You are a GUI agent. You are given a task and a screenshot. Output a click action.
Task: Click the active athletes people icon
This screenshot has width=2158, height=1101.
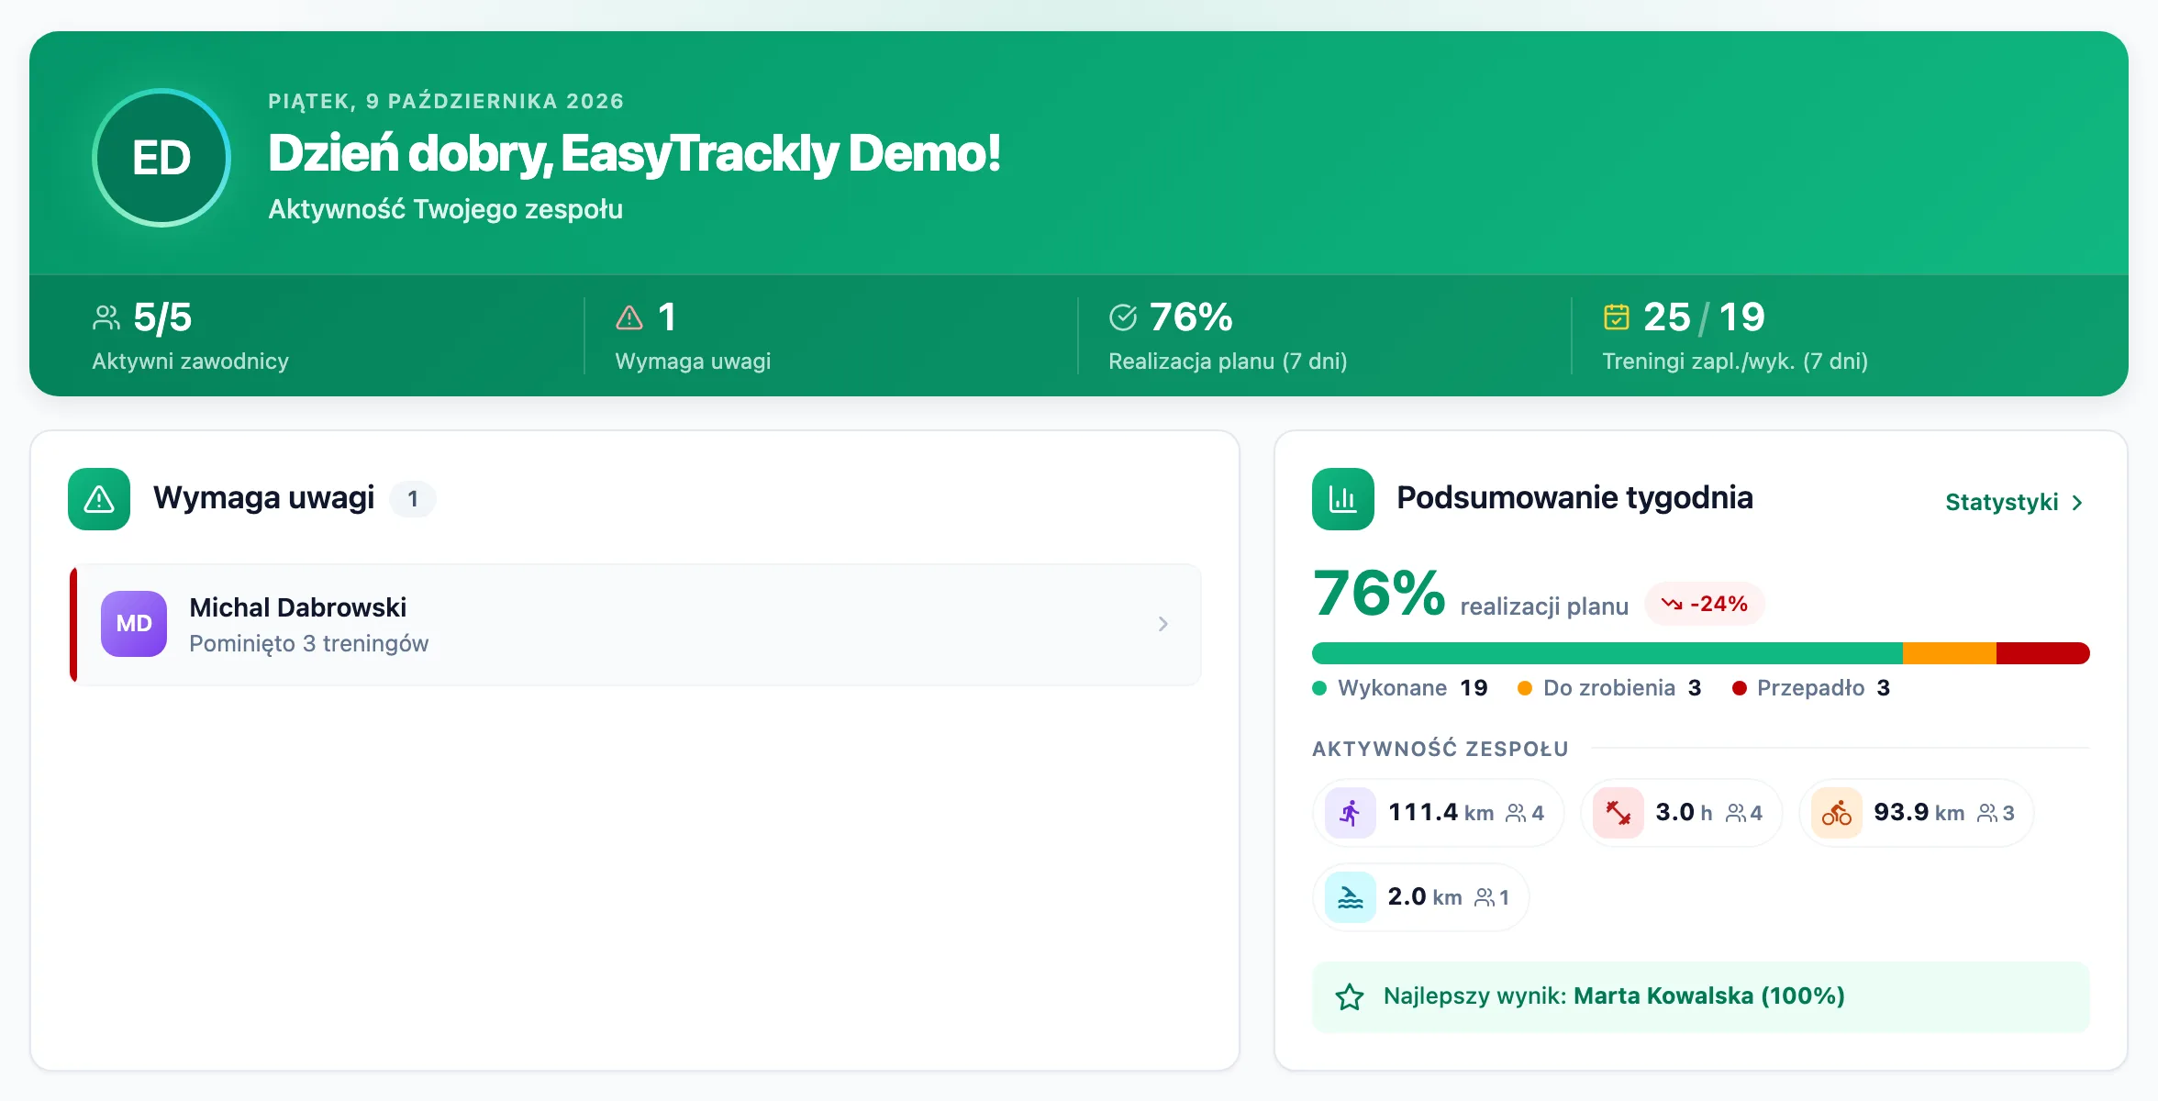point(106,317)
